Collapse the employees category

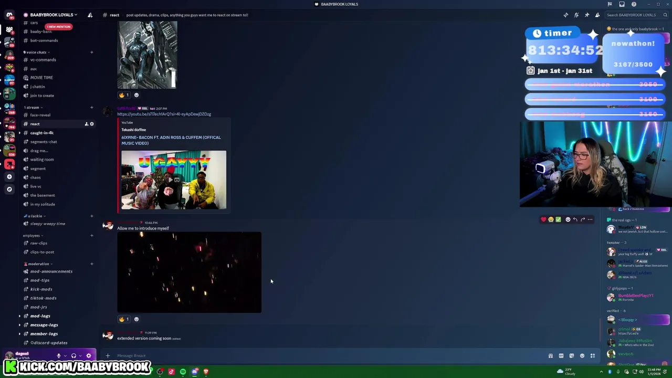[33, 235]
